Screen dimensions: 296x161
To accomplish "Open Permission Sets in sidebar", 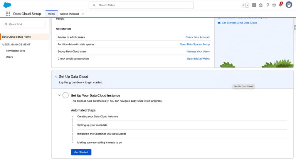I will coord(15,51).
